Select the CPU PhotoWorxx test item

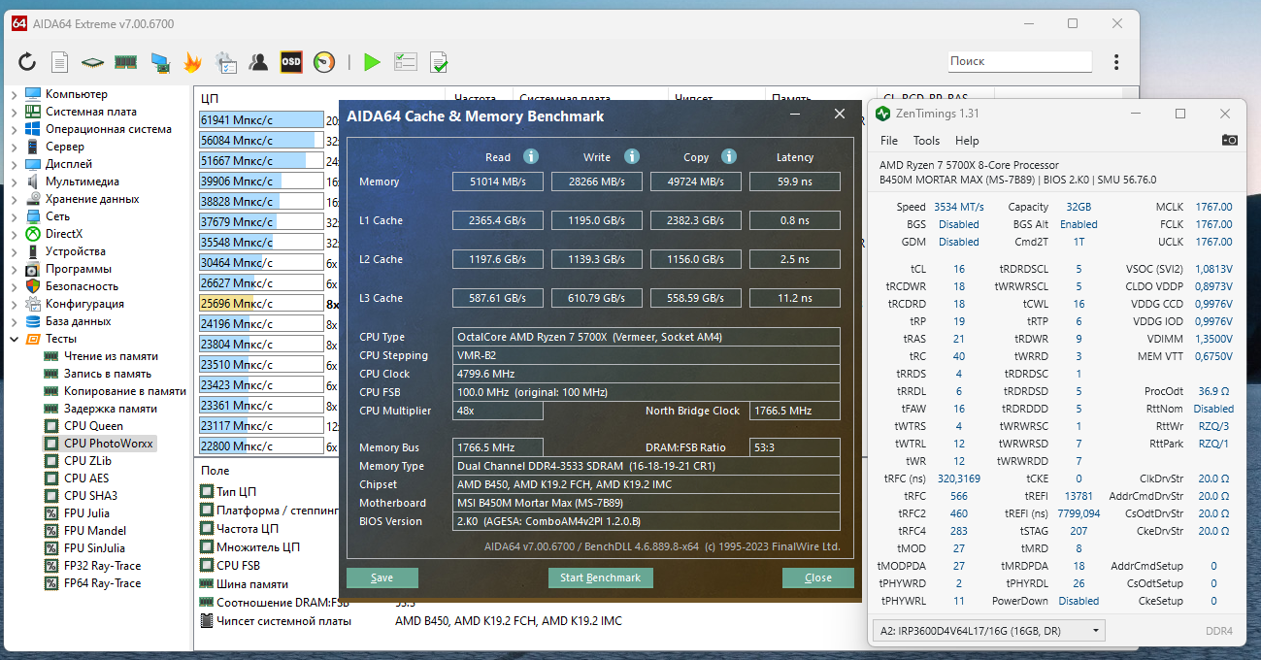109,444
